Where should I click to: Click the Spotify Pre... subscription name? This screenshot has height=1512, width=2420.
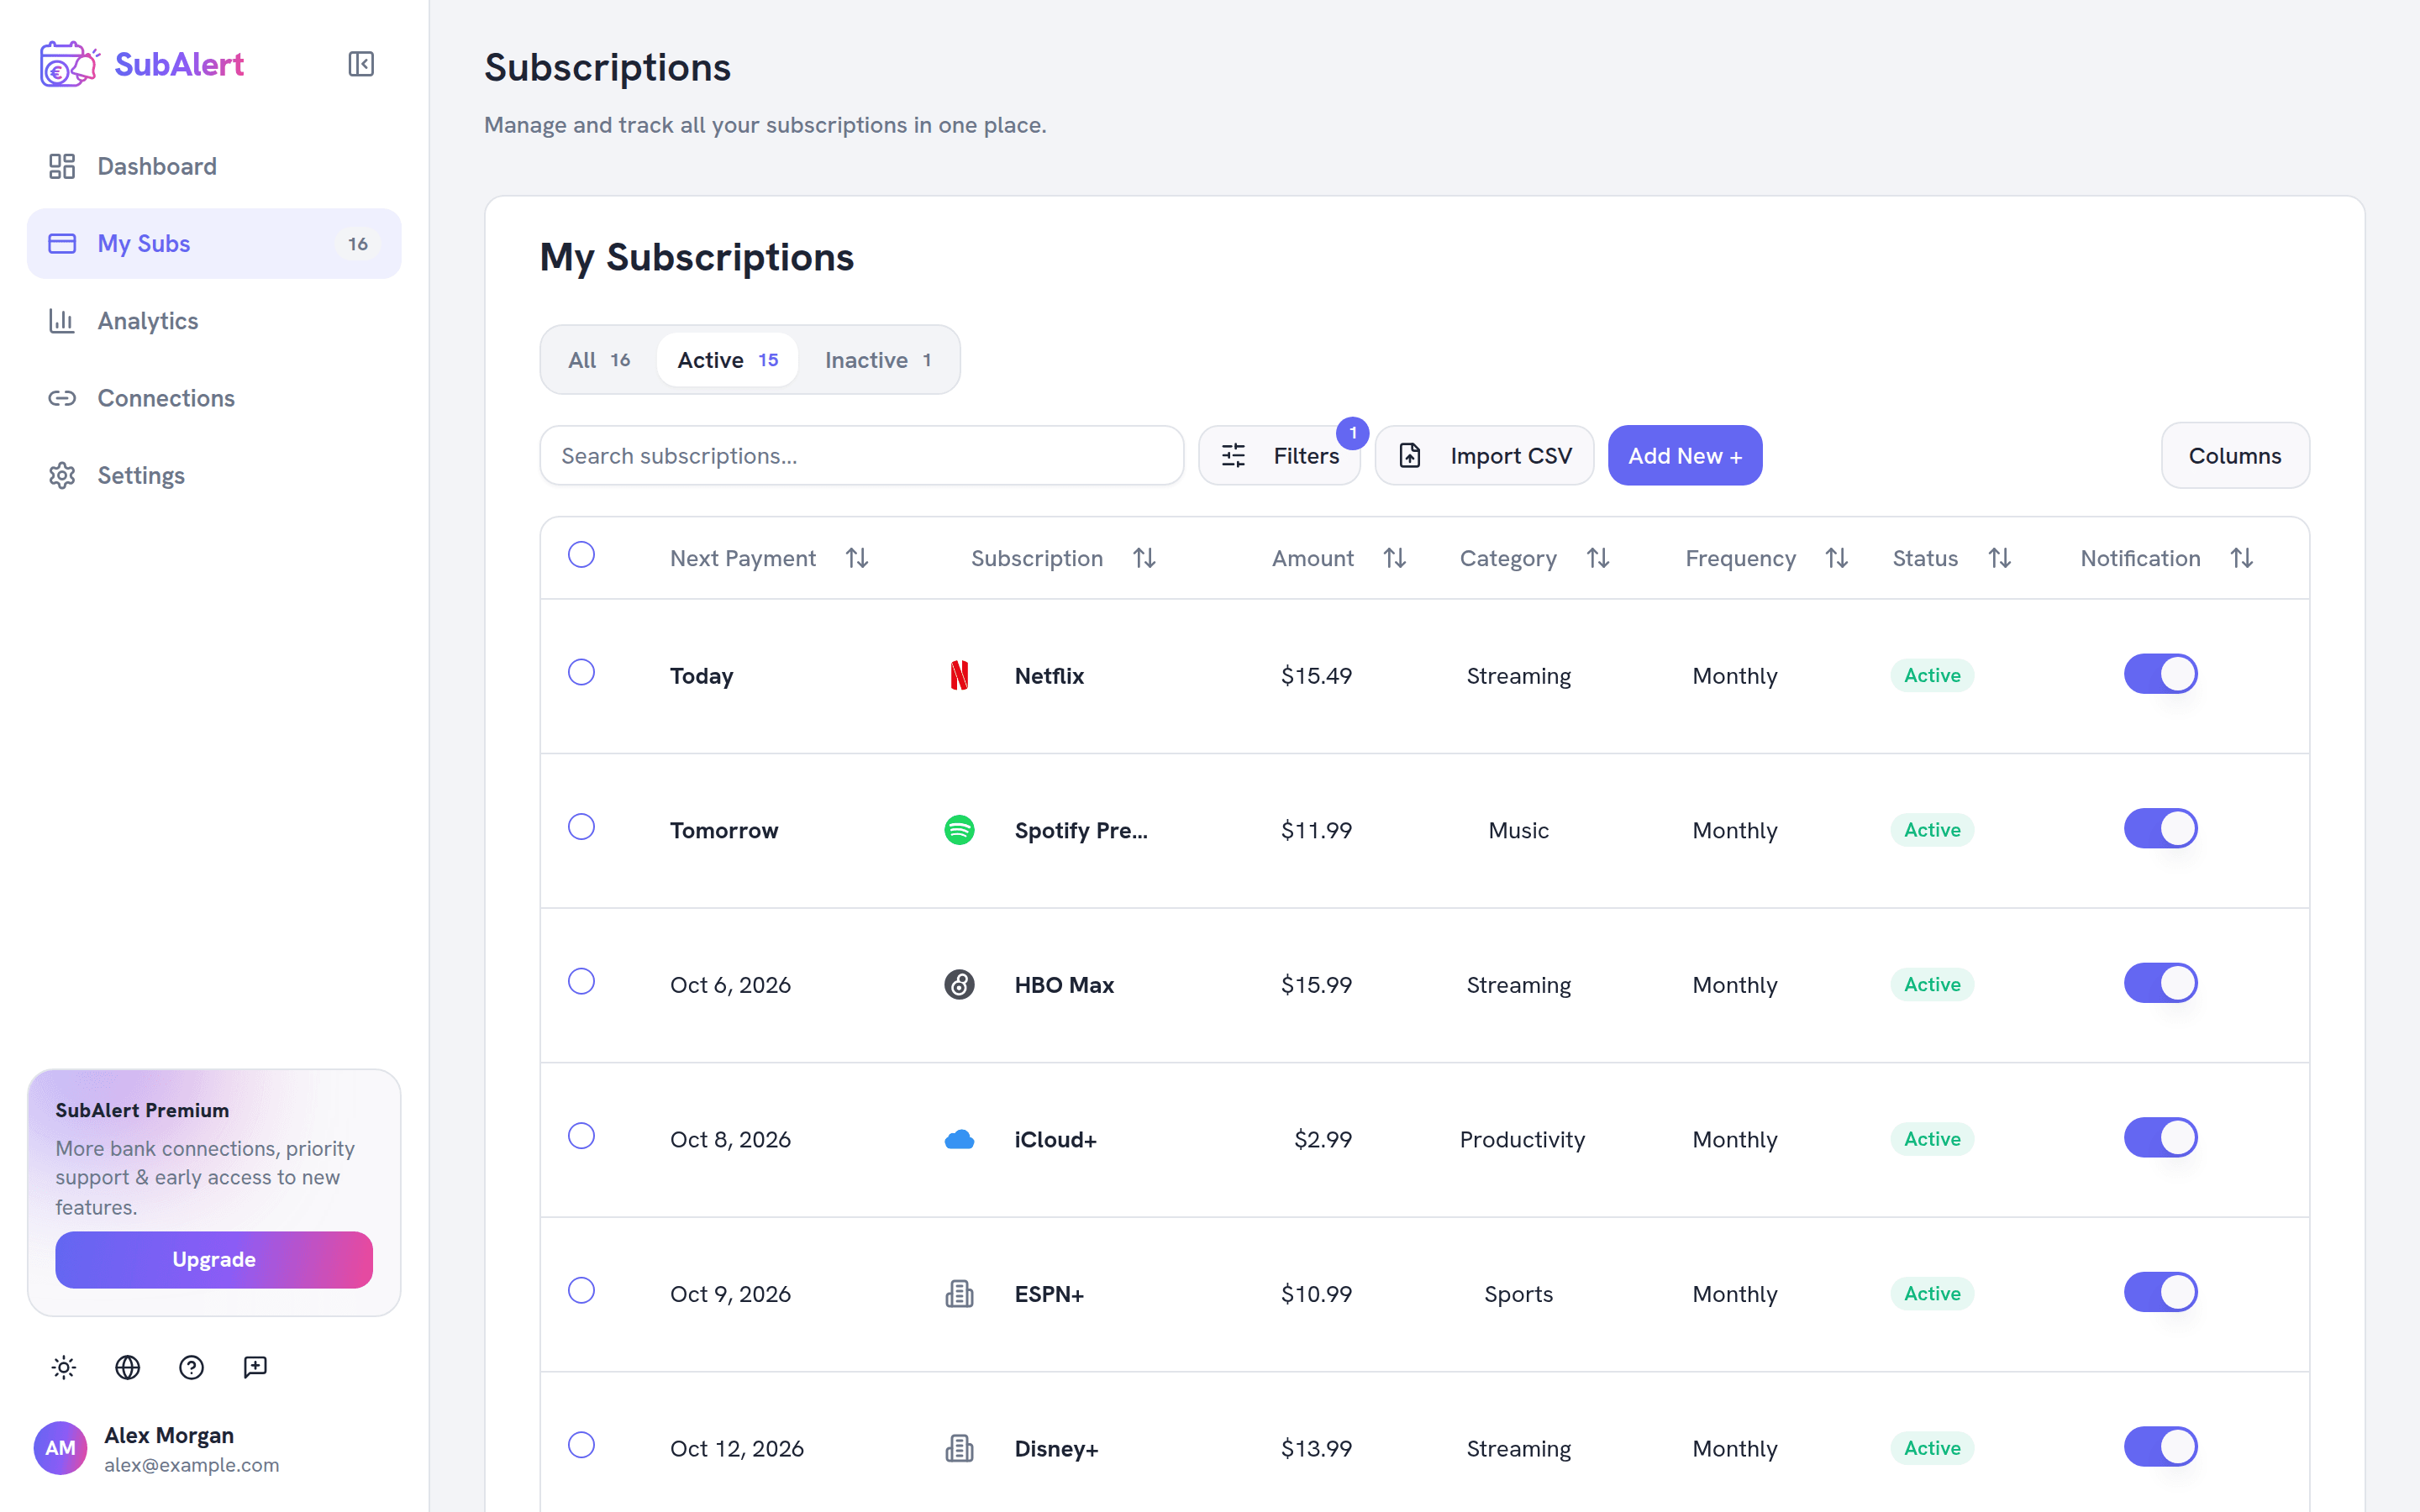pos(1081,830)
